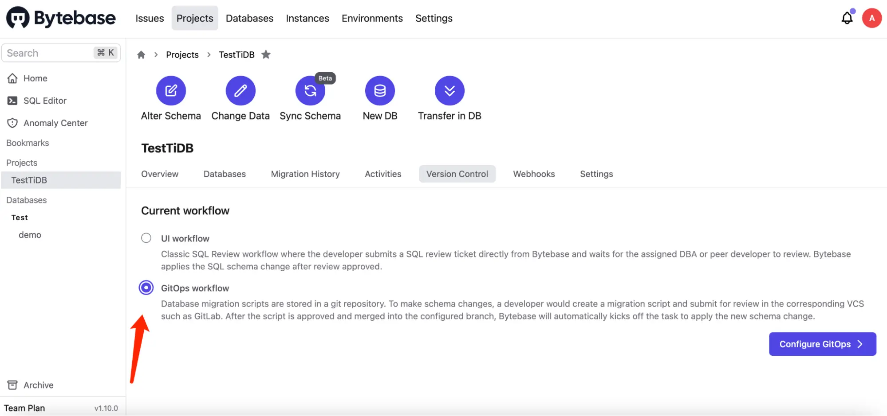The width and height of the screenshot is (887, 416).
Task: Open the user avatar A menu
Action: pos(871,18)
